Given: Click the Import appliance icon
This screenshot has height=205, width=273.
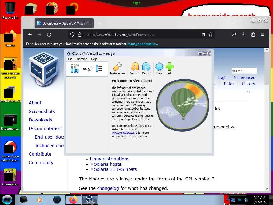Looking at the screenshot, I should point(135,69).
